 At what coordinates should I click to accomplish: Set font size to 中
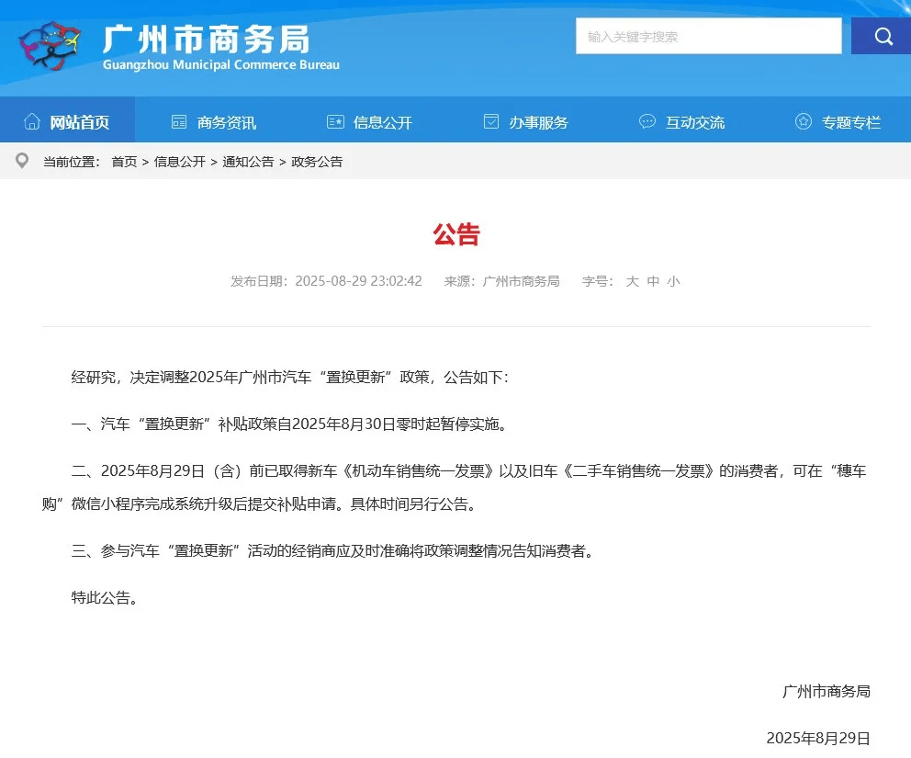[653, 281]
